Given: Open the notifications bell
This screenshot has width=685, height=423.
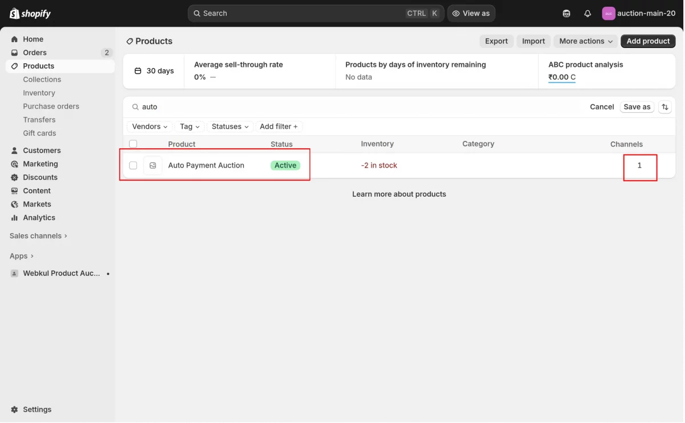Looking at the screenshot, I should [587, 13].
